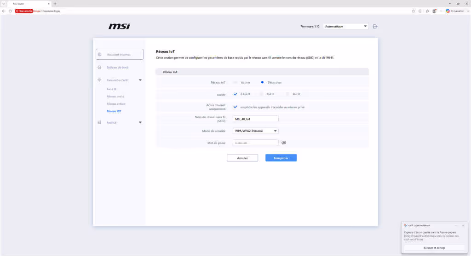471x256 pixels.
Task: Click the logout icon next to the language dropdown
Action: point(375,26)
